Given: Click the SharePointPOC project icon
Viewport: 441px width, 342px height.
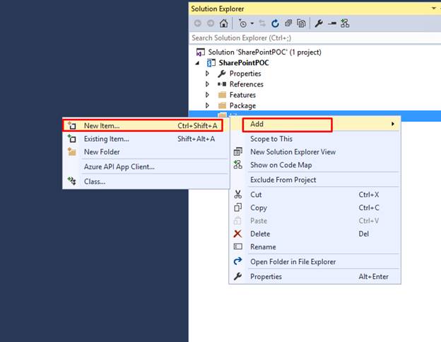Looking at the screenshot, I should (x=211, y=63).
